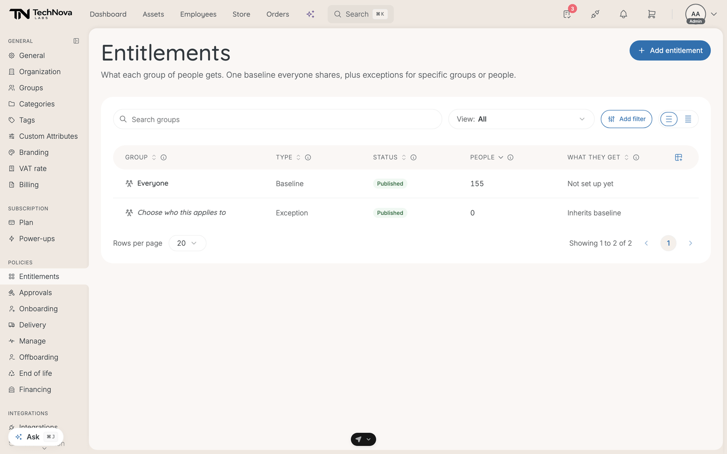Collapse the sidebar panel icon
The width and height of the screenshot is (727, 454).
pyautogui.click(x=76, y=41)
